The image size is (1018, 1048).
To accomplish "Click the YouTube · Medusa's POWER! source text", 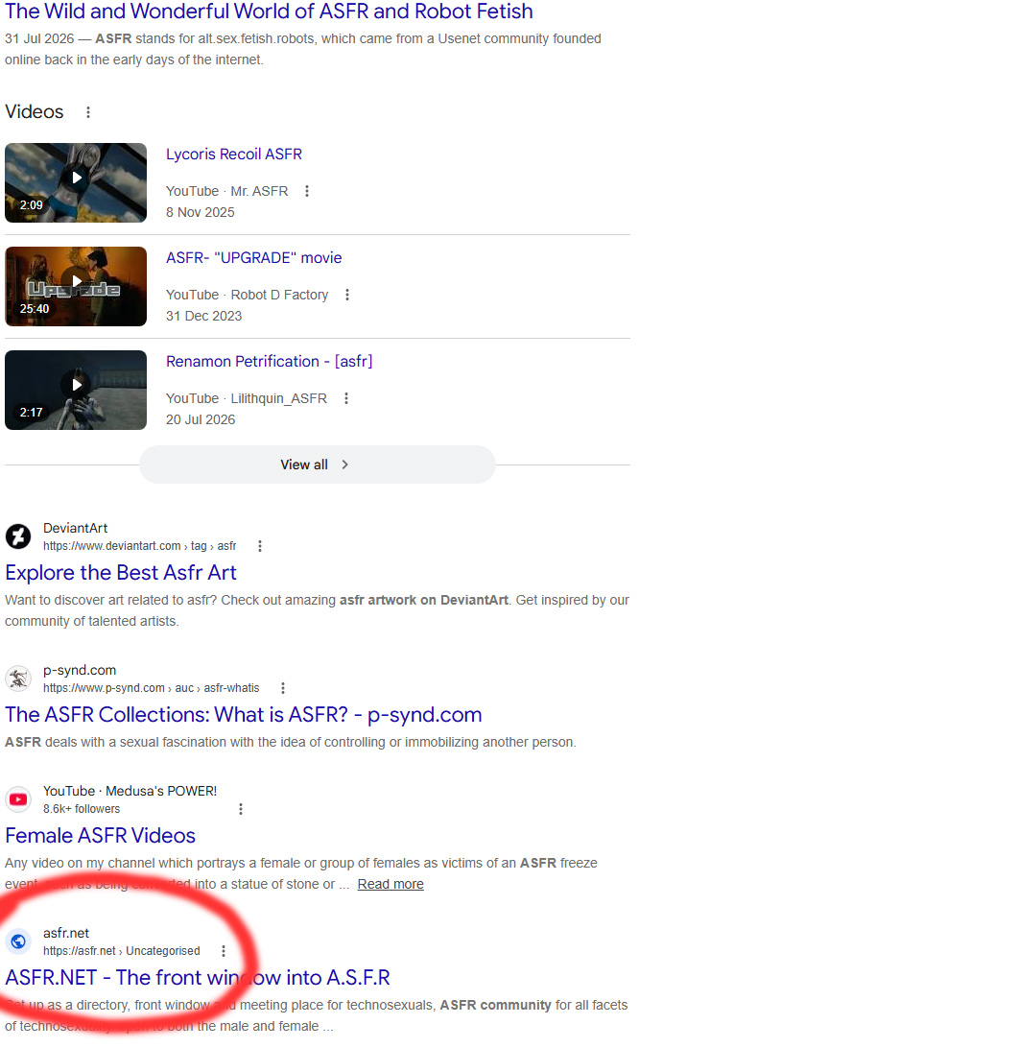I will click(130, 792).
